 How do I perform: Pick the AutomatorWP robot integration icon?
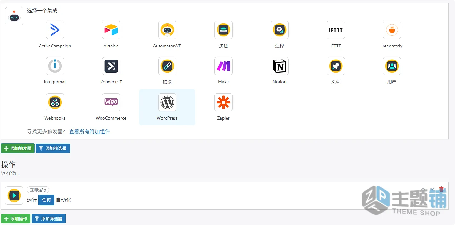pos(167,30)
